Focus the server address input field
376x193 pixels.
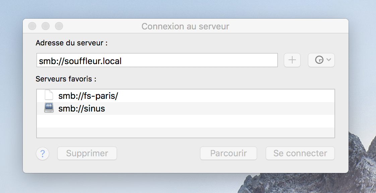[x=157, y=60]
